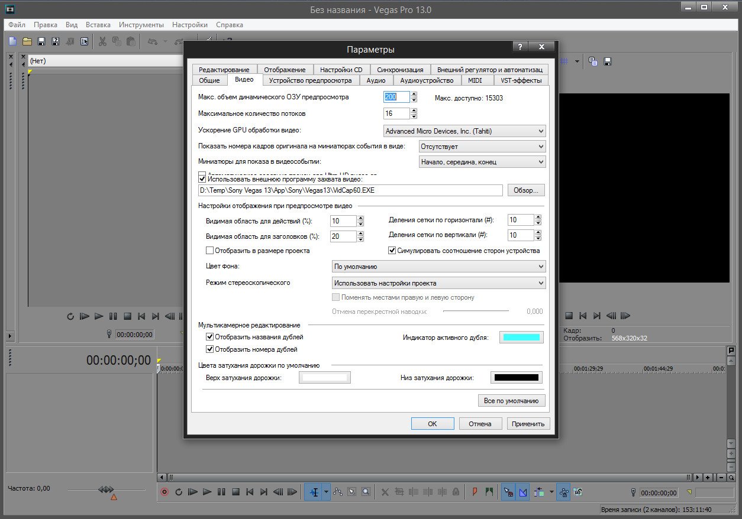
Task: Click Stop in the timeline transport bar
Action: (235, 491)
